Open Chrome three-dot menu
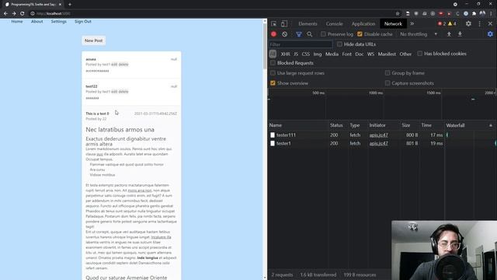497x280 pixels. [491, 14]
